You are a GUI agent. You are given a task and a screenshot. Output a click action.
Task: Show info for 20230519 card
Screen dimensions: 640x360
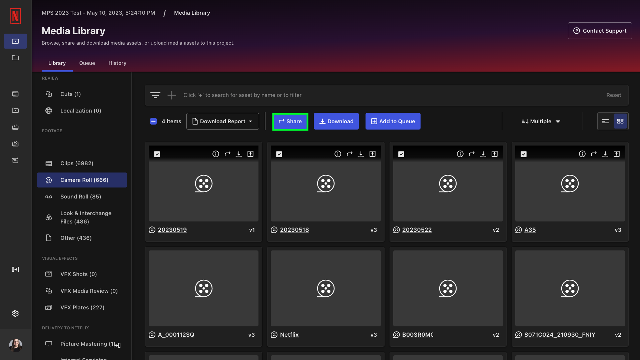pos(216,154)
